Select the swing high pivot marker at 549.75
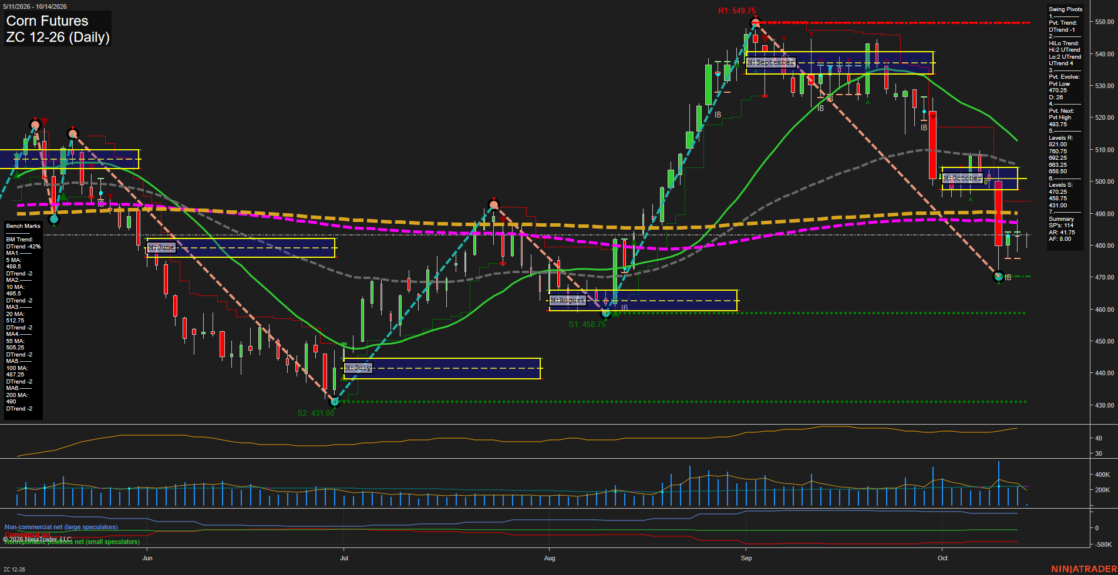Image resolution: width=1118 pixels, height=575 pixels. pos(756,23)
